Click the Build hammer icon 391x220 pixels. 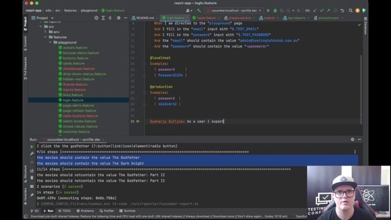199,11
